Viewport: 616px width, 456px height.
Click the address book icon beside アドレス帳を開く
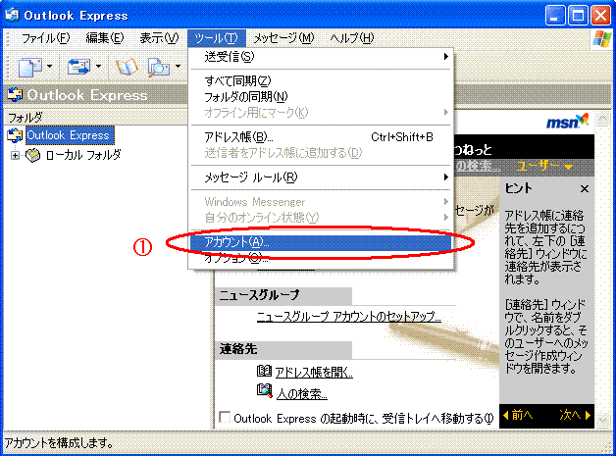(x=263, y=372)
